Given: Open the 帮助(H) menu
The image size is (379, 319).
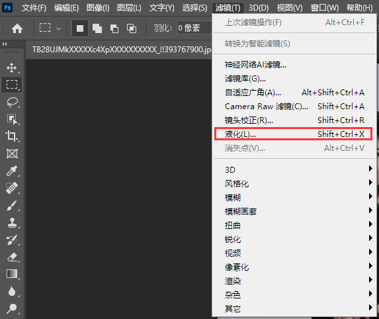Looking at the screenshot, I should [x=359, y=8].
